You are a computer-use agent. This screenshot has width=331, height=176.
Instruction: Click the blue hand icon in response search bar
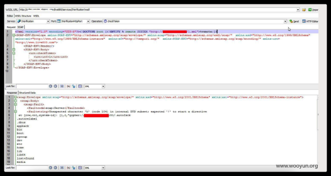pyautogui.click(x=74, y=168)
